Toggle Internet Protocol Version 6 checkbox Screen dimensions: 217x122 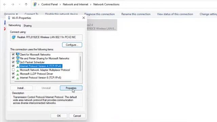click(x=13, y=78)
